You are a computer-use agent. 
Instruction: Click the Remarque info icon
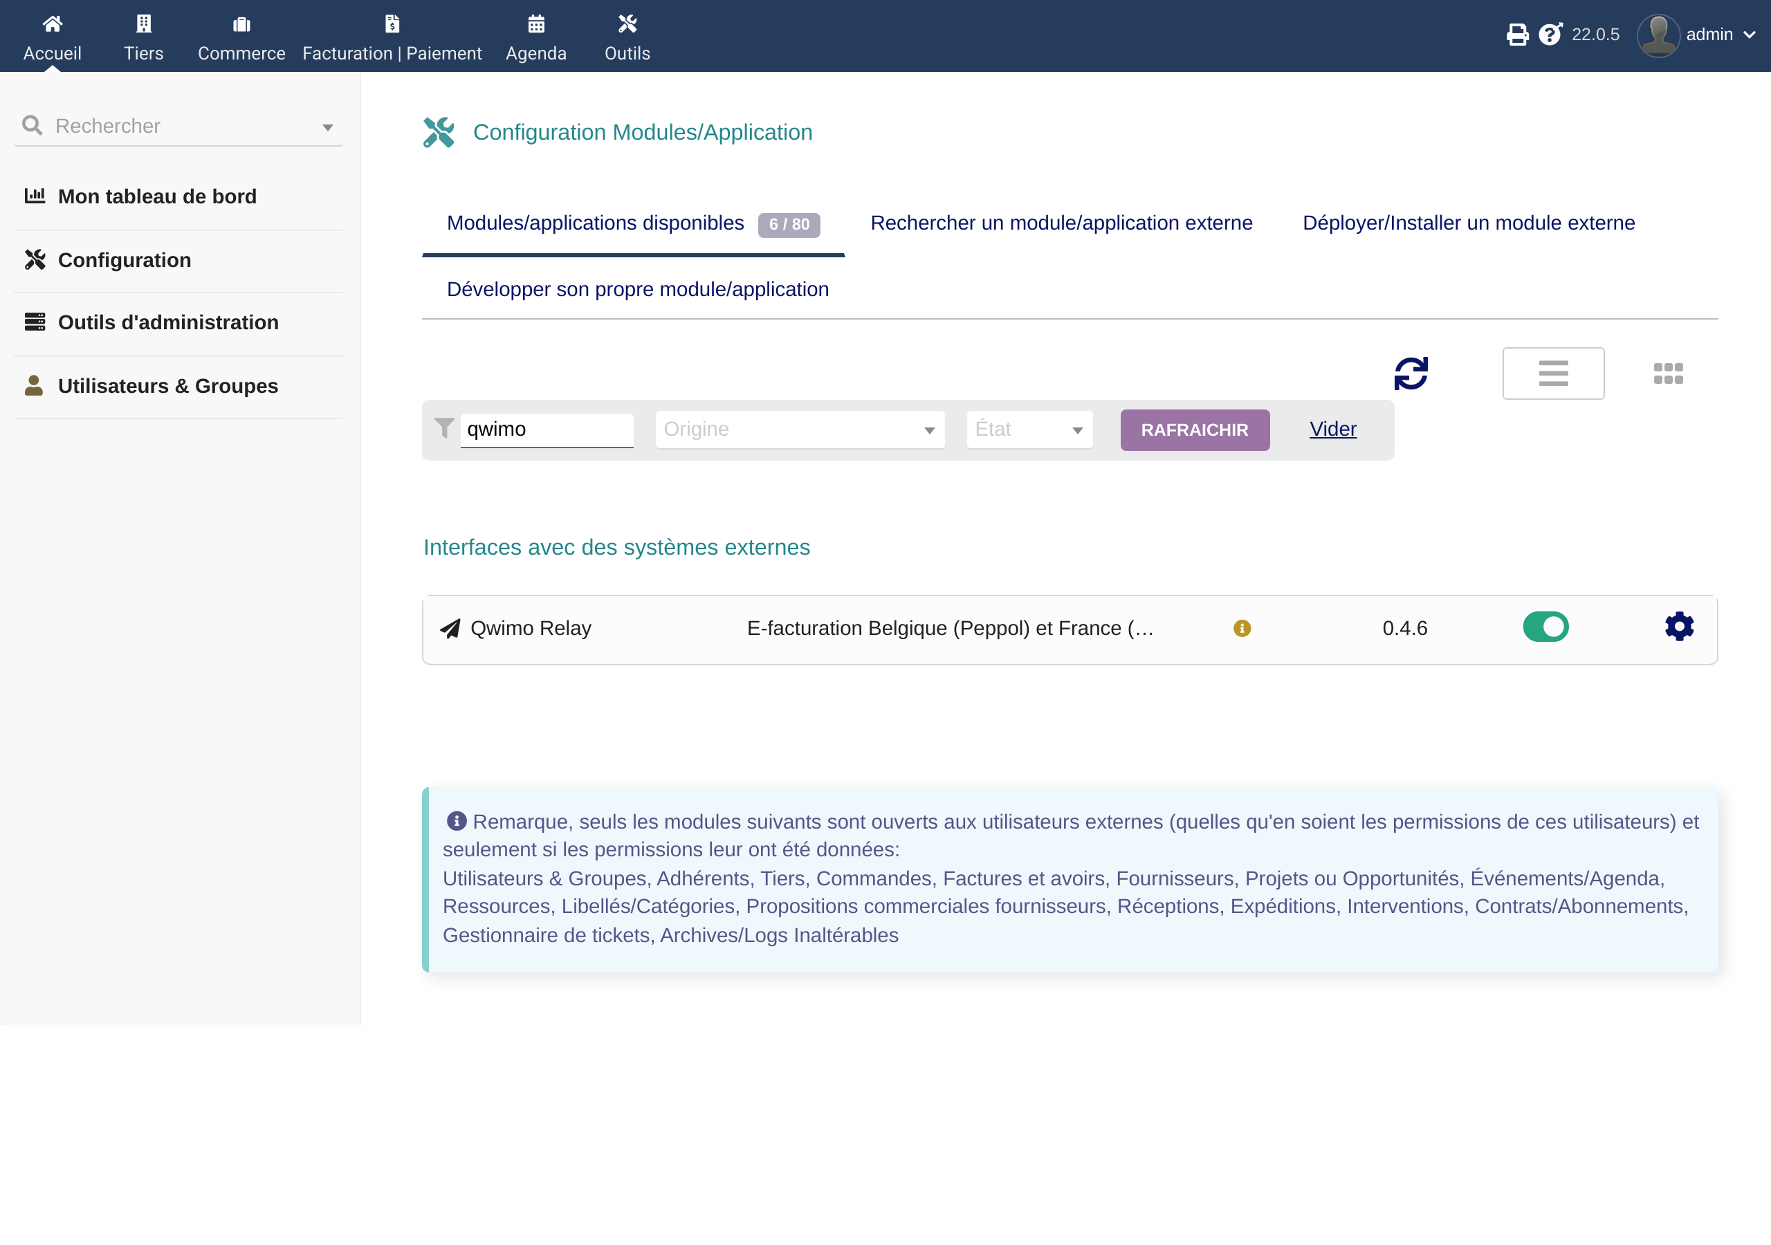(x=457, y=821)
